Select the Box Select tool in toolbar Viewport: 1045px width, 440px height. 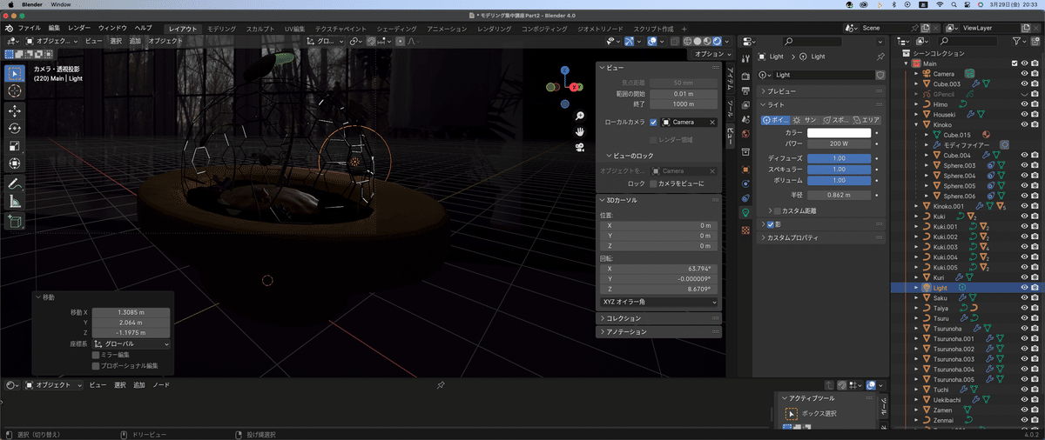15,73
